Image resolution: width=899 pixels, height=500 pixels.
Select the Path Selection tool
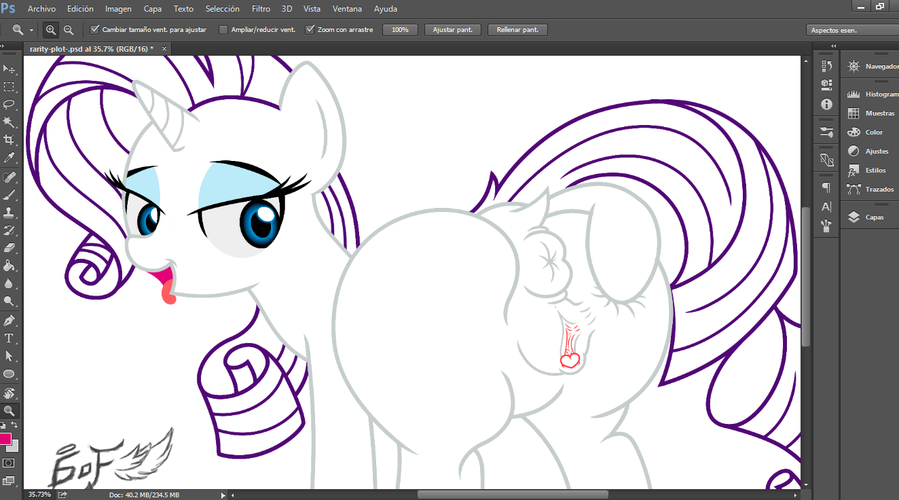[x=10, y=356]
